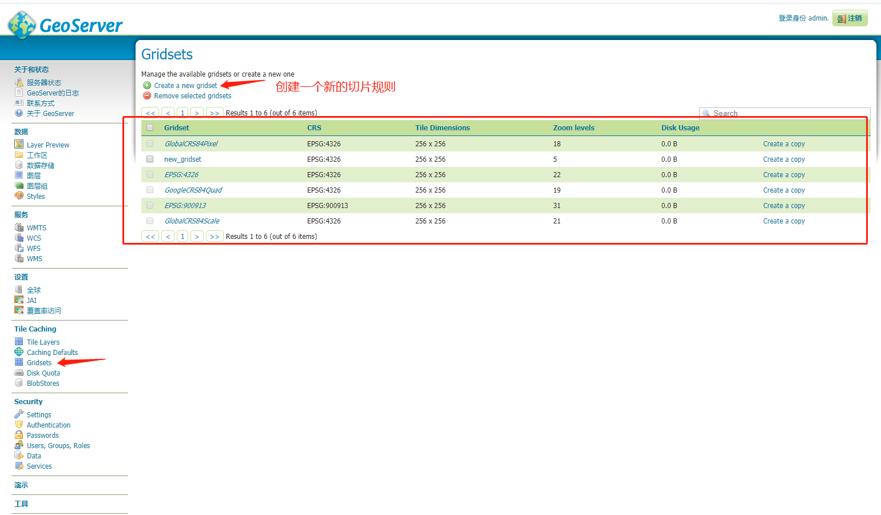
Task: Click the server status icon in sidebar
Action: (19, 82)
